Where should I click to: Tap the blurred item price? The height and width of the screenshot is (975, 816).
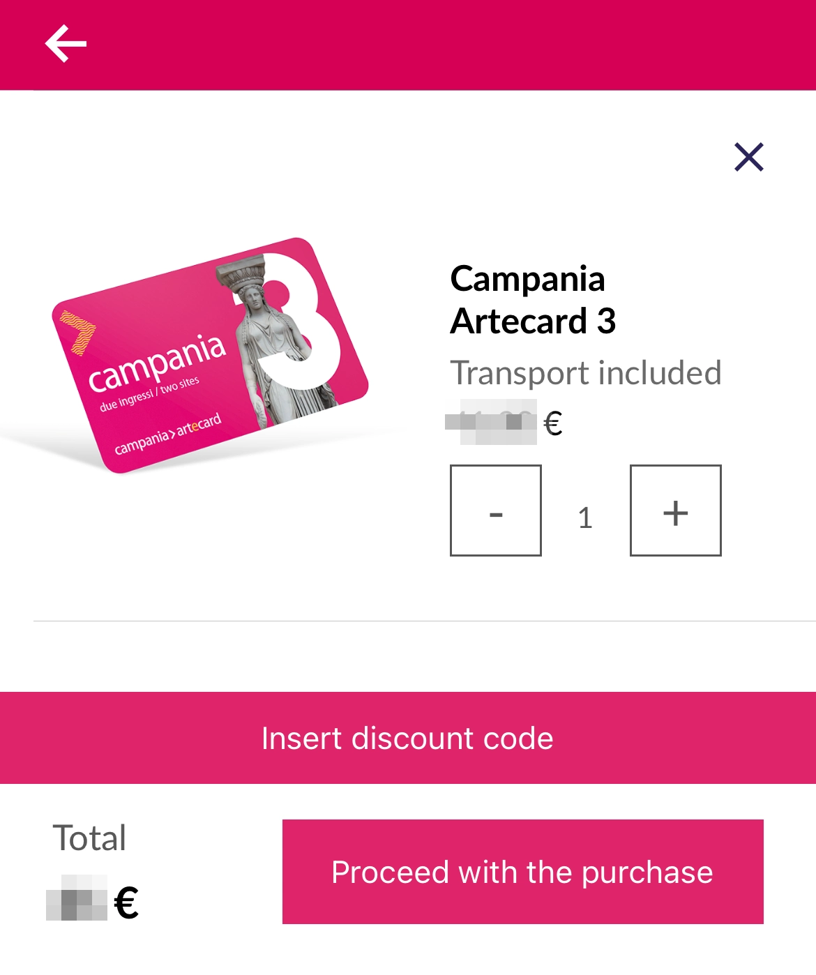pos(492,422)
